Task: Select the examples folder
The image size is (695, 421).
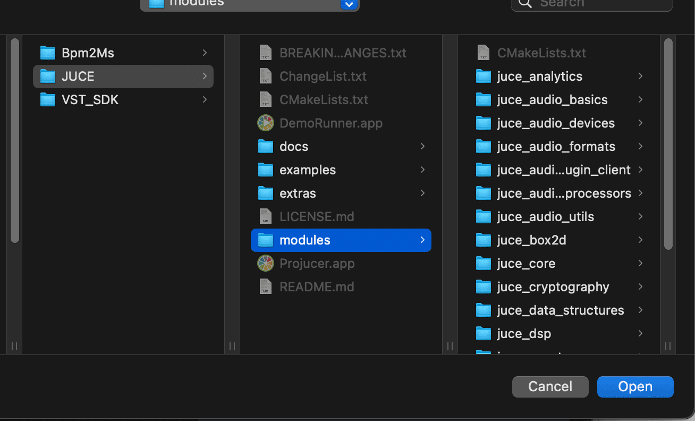Action: tap(308, 170)
